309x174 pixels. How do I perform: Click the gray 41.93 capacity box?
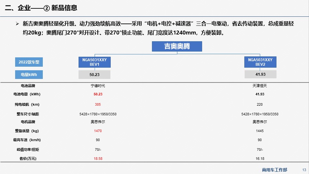pos(260,74)
